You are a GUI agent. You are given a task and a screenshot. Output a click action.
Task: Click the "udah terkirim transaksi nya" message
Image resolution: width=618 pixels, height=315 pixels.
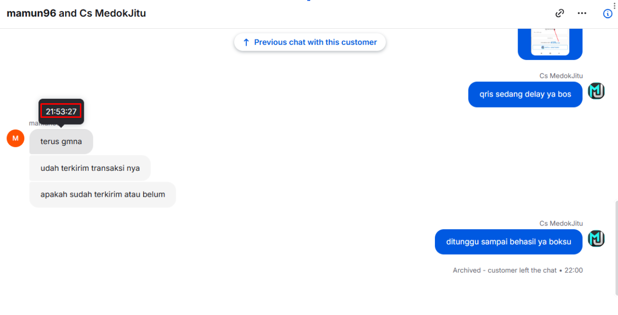[x=90, y=168]
